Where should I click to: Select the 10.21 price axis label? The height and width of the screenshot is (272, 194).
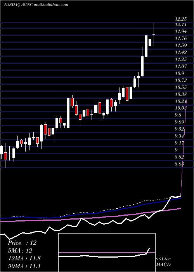tap(181, 101)
